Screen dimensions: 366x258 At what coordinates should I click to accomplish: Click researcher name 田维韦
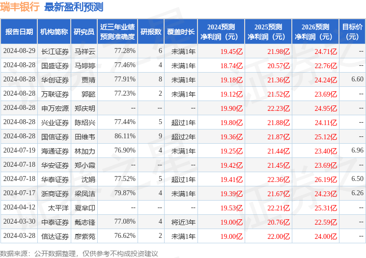point(85,137)
